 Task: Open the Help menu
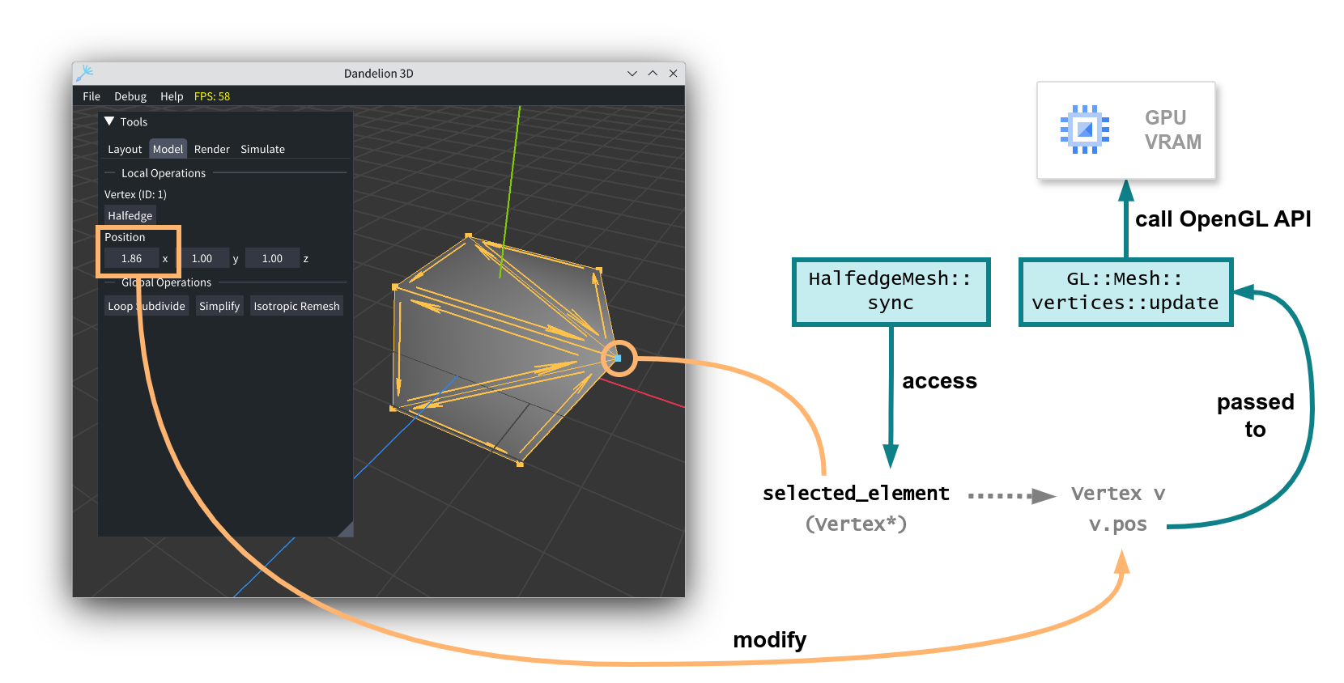172,96
